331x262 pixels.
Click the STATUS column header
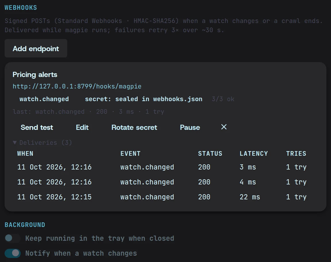click(210, 153)
